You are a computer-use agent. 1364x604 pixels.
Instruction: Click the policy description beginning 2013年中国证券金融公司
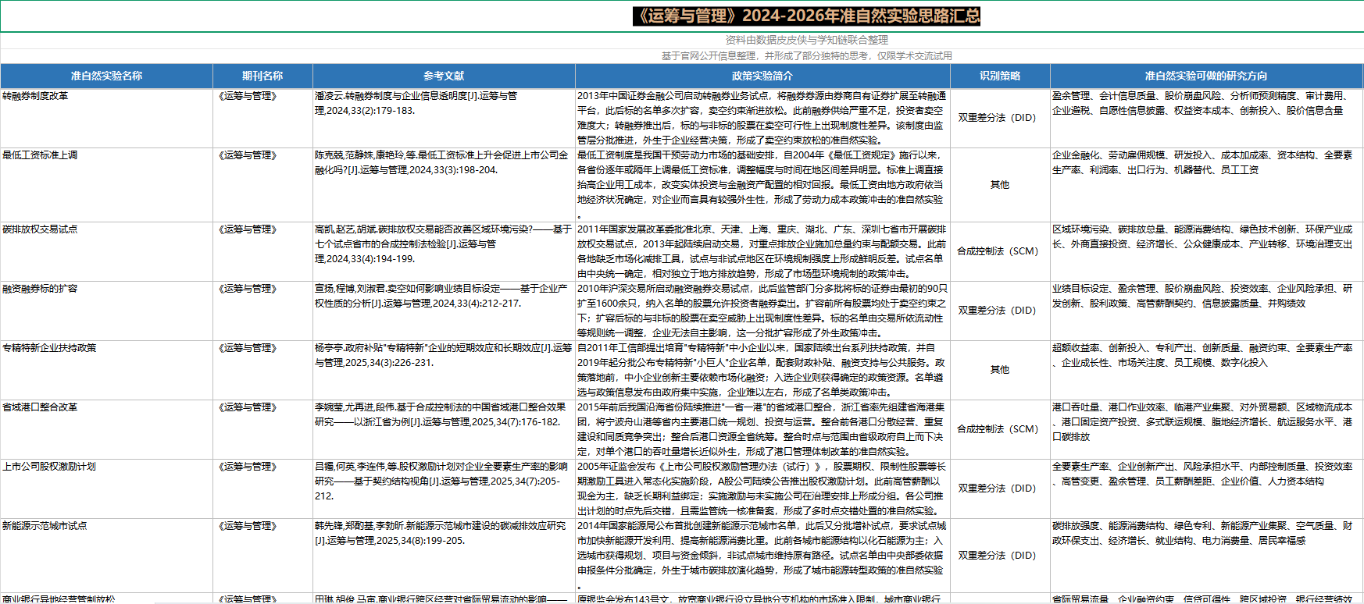(x=762, y=118)
